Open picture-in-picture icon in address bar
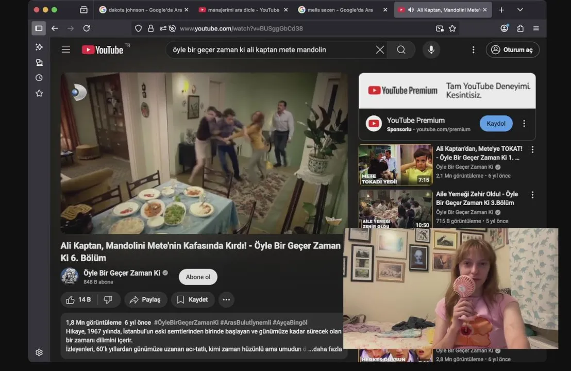Viewport: 571px width, 371px height. 440,28
